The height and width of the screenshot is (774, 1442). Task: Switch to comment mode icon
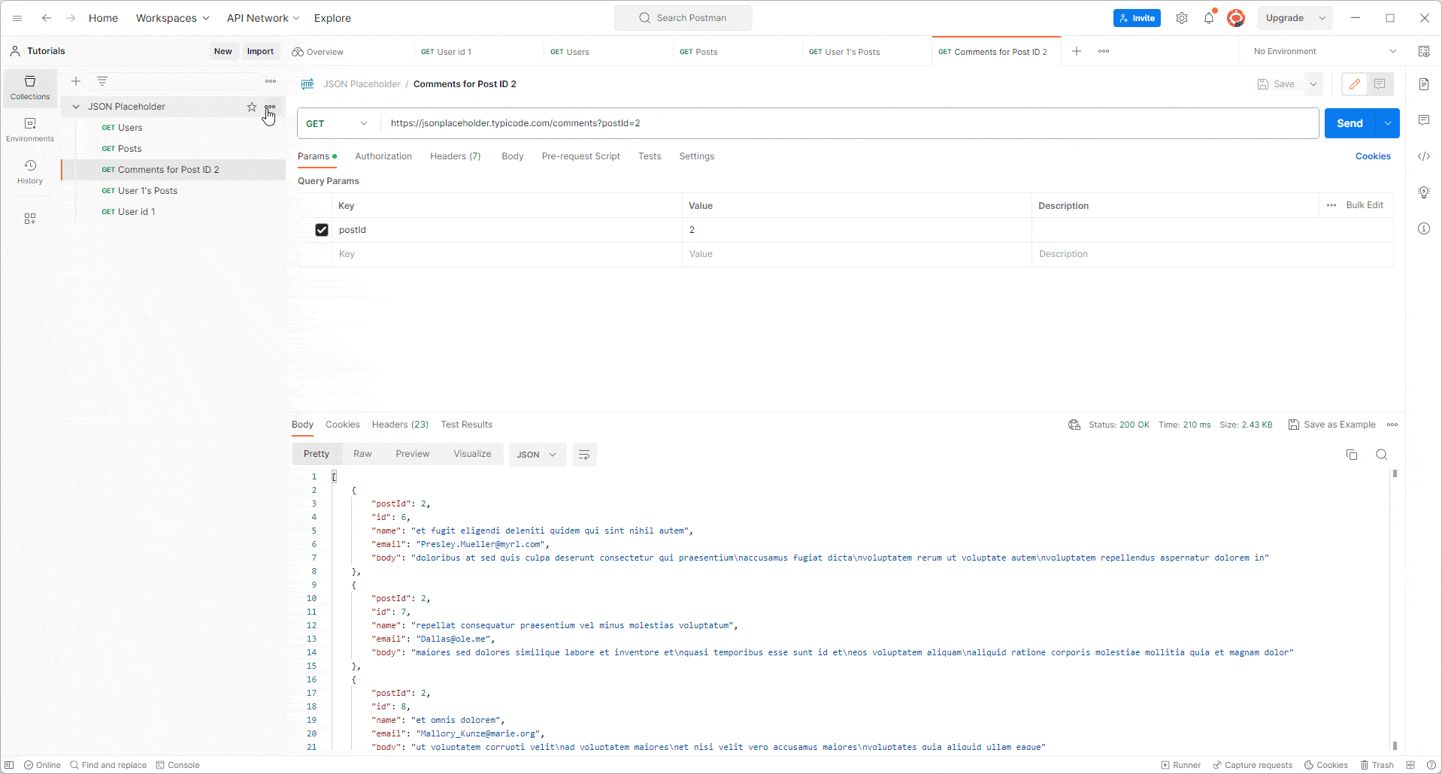(x=1380, y=84)
